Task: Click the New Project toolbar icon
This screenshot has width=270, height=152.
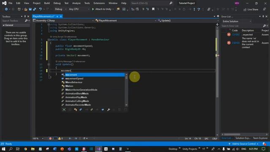Action: coord(19,9)
